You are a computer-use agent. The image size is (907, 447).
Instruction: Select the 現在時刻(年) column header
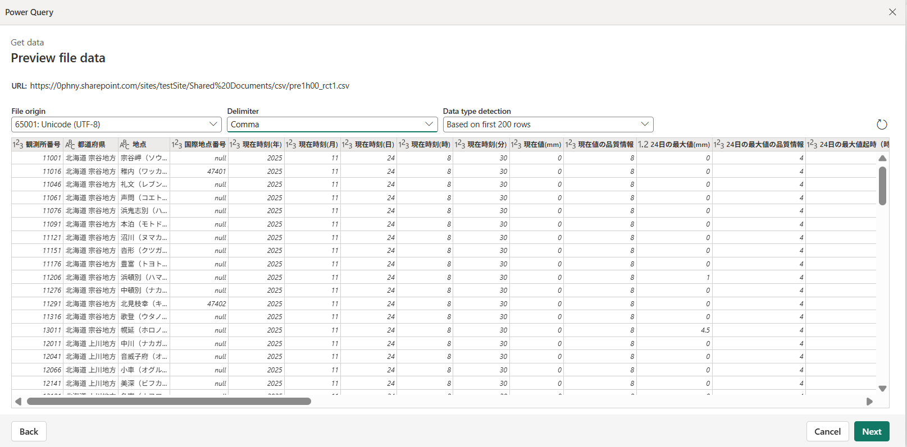256,145
